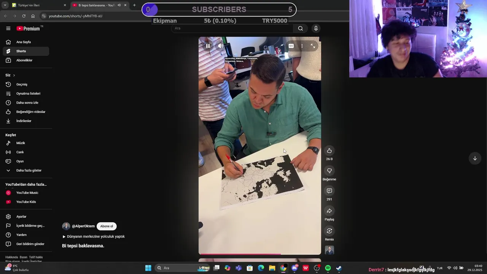
Task: Open the tab search dropdown
Action: point(5,5)
